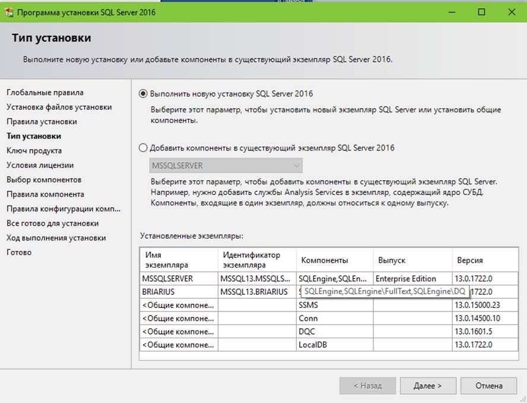Click the 'Отмена' button

(488, 386)
